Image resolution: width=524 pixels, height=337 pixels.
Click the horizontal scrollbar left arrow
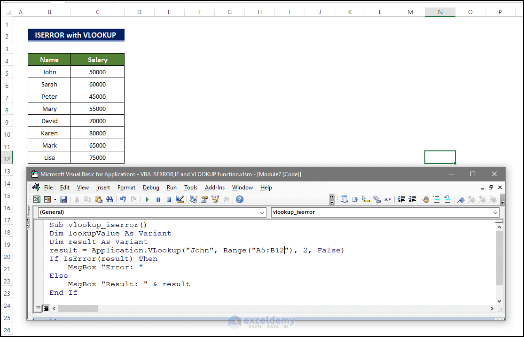coord(54,308)
